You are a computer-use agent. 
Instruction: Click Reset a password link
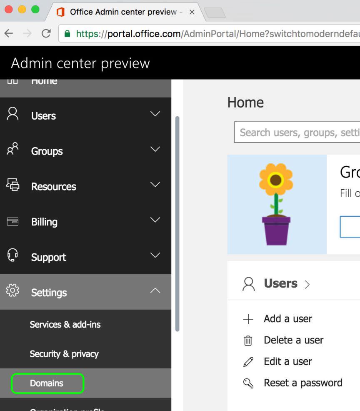(303, 383)
